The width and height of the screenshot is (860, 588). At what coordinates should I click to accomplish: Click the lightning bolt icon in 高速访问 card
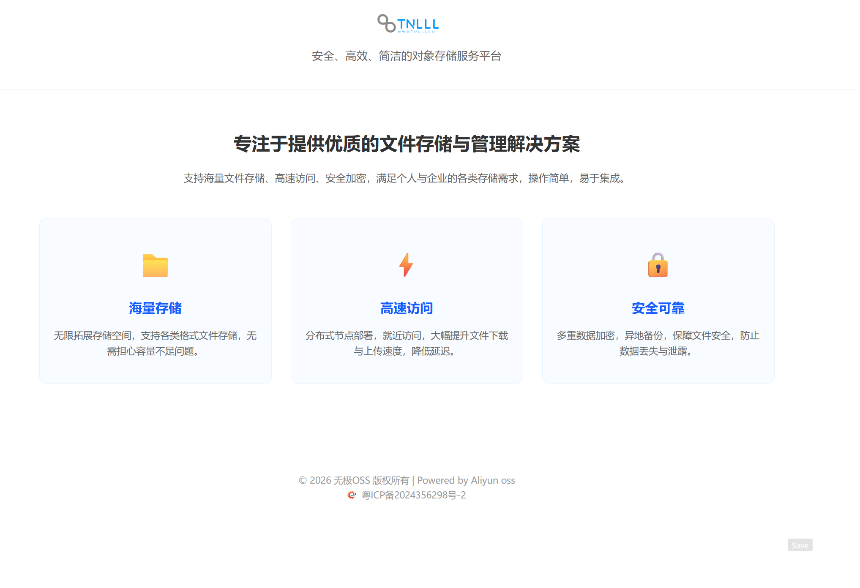pos(406,264)
